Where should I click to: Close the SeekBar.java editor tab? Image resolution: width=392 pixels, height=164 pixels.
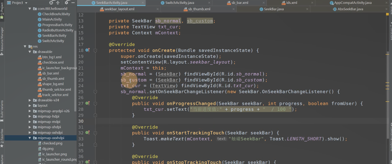click(307, 9)
